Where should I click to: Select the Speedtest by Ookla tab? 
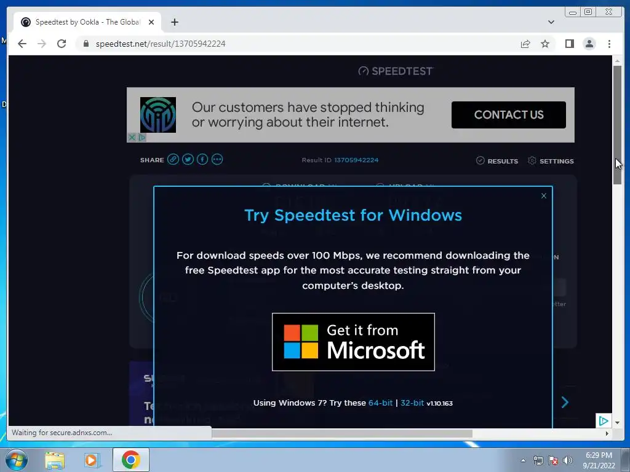[87, 22]
